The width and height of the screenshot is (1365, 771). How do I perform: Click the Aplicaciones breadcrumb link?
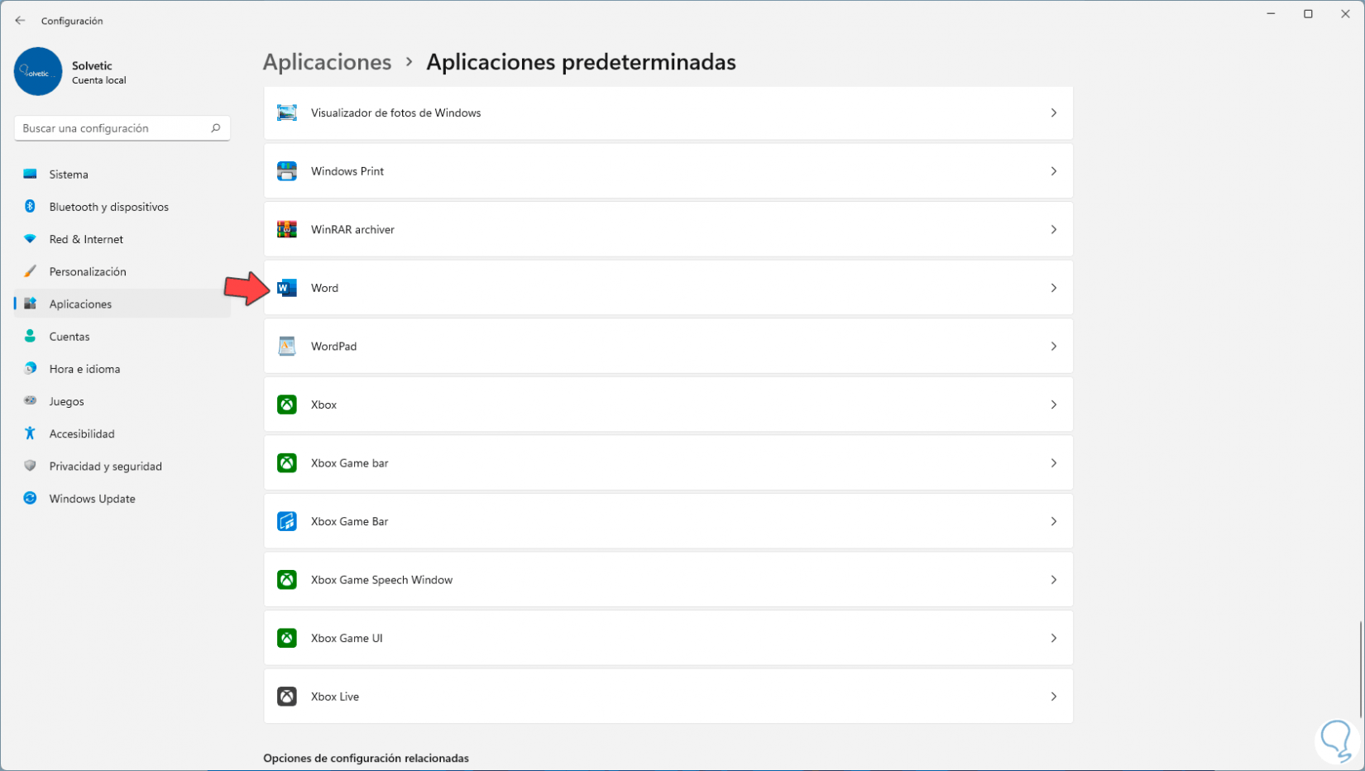pos(327,62)
